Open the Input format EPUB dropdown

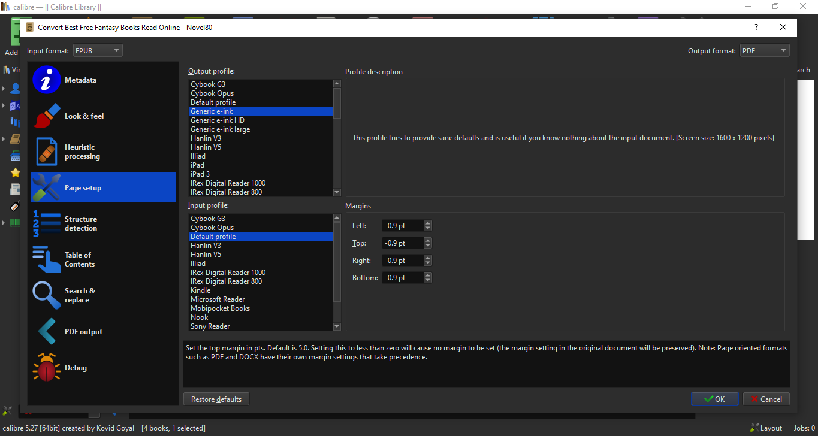[98, 51]
